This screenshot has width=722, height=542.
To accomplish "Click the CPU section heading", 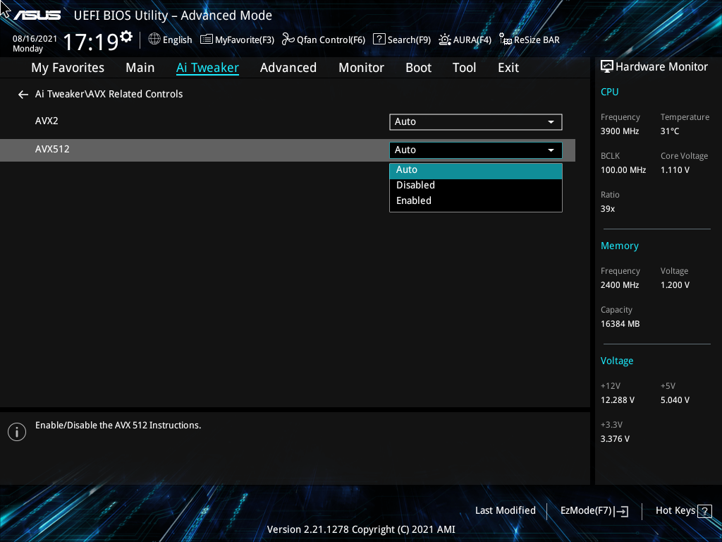I will click(x=609, y=92).
